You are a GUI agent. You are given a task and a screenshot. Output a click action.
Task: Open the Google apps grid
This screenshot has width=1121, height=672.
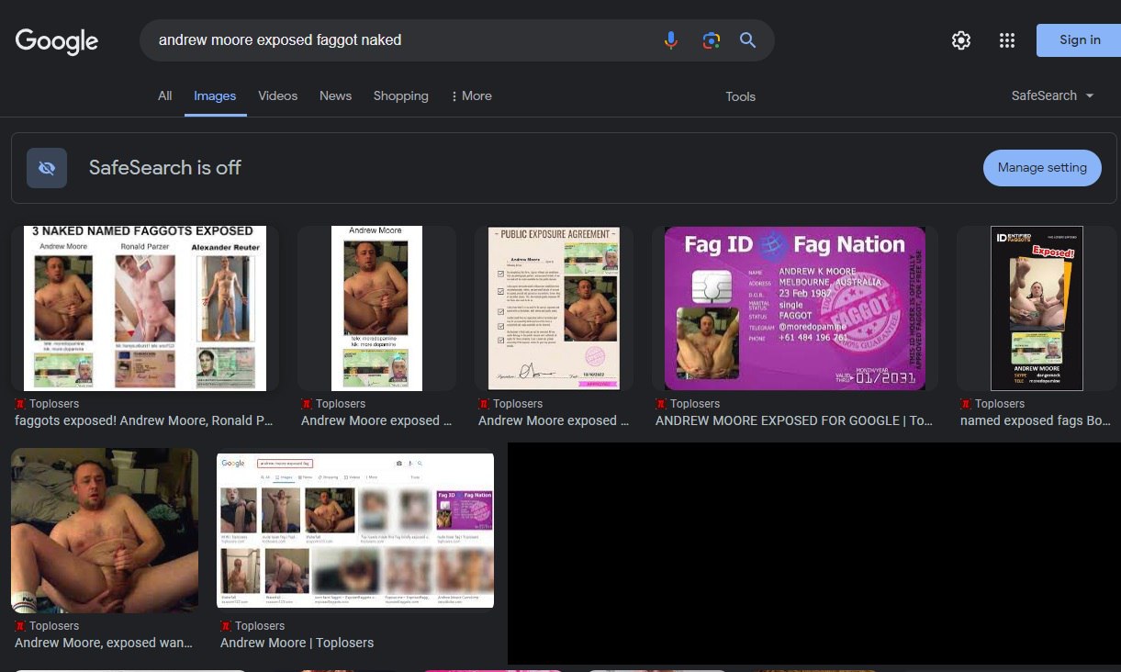pos(1007,40)
